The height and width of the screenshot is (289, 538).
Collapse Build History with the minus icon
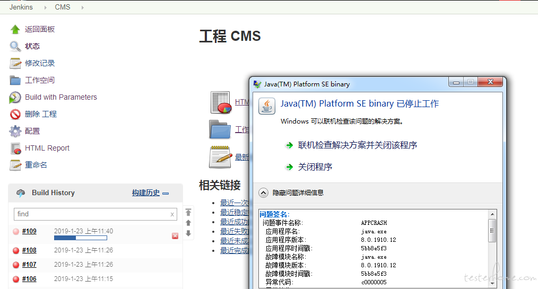point(166,194)
